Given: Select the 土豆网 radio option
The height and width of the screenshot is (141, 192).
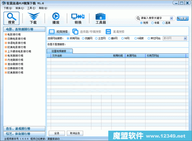Looking at the screenshot, I should [96, 38].
